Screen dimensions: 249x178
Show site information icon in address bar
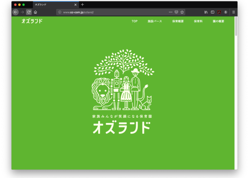tap(59, 12)
